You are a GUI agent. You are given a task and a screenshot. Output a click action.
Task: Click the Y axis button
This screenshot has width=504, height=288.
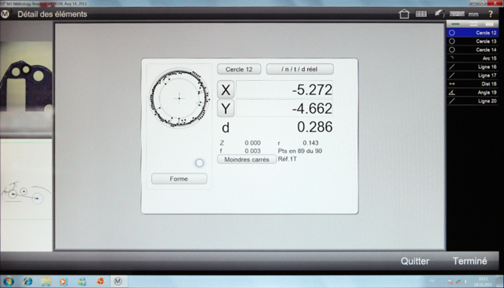(x=226, y=109)
